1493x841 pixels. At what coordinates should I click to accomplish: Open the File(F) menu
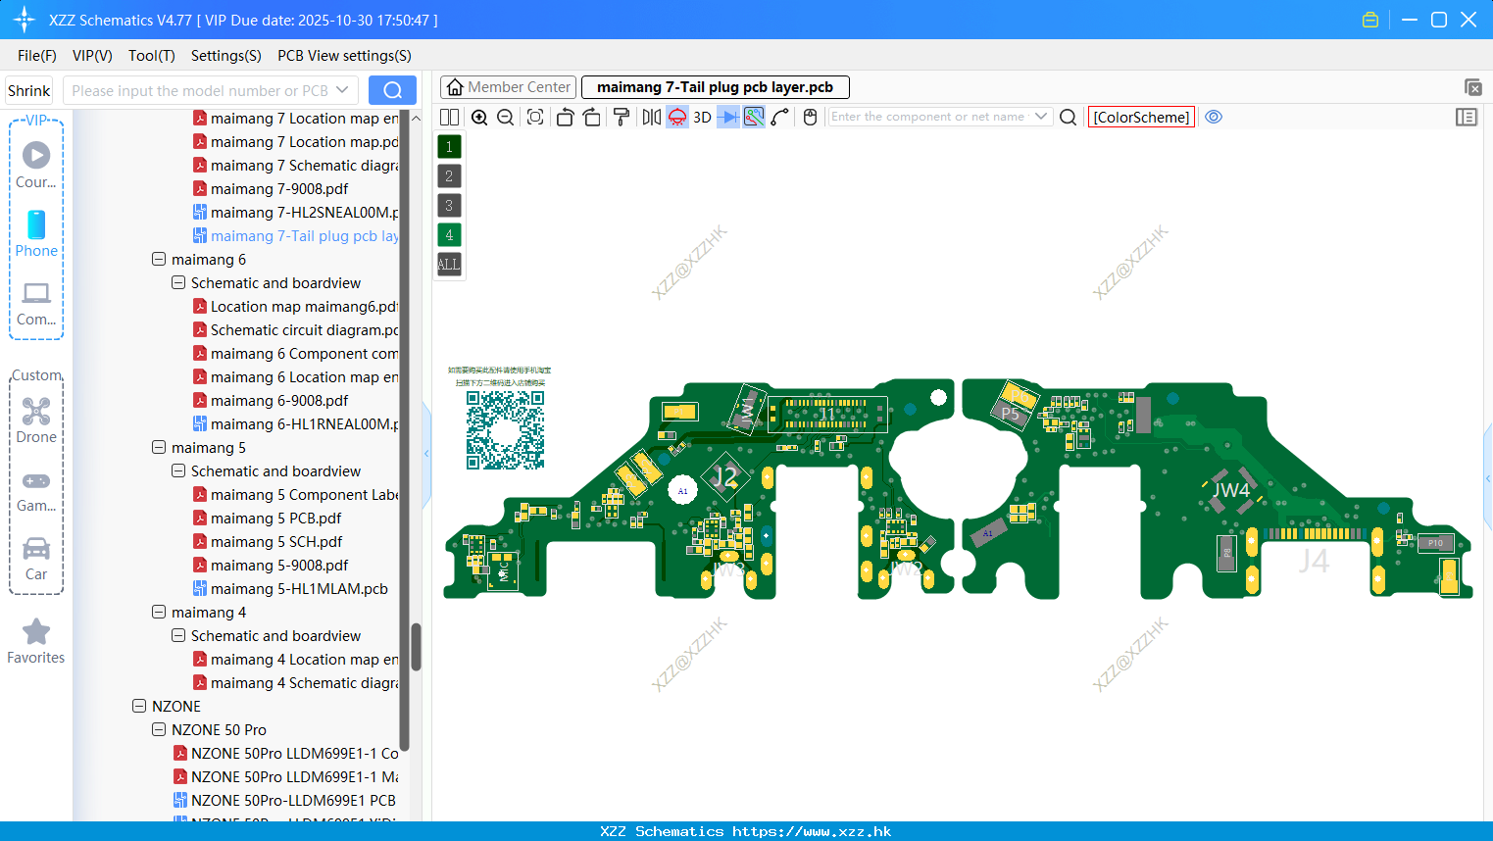click(37, 56)
